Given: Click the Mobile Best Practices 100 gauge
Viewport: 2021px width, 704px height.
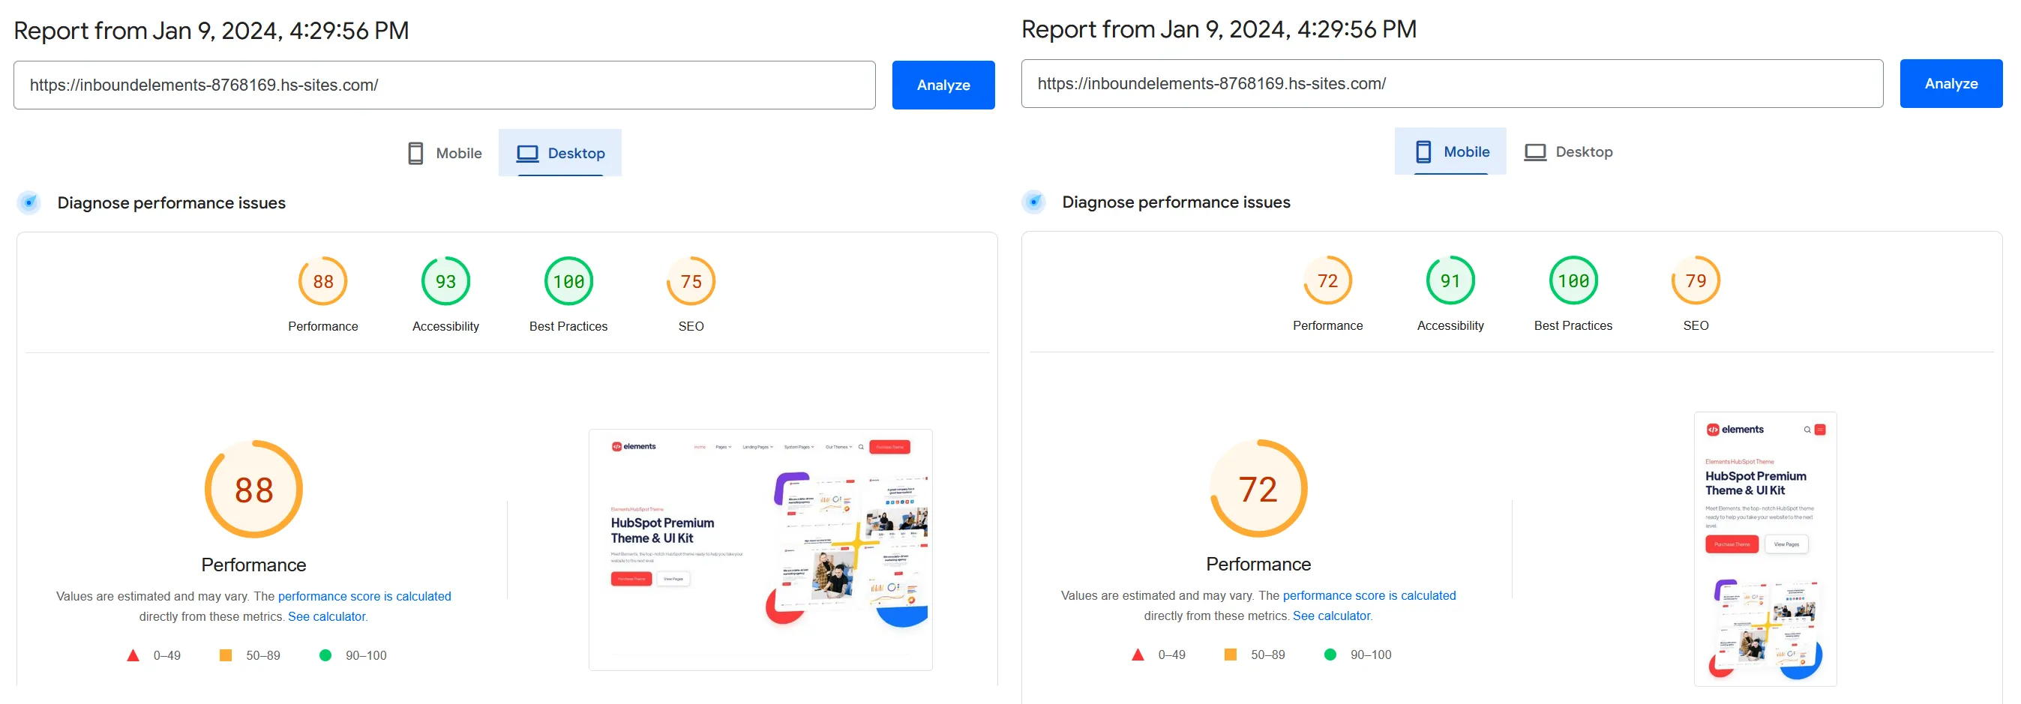Looking at the screenshot, I should [x=1573, y=280].
